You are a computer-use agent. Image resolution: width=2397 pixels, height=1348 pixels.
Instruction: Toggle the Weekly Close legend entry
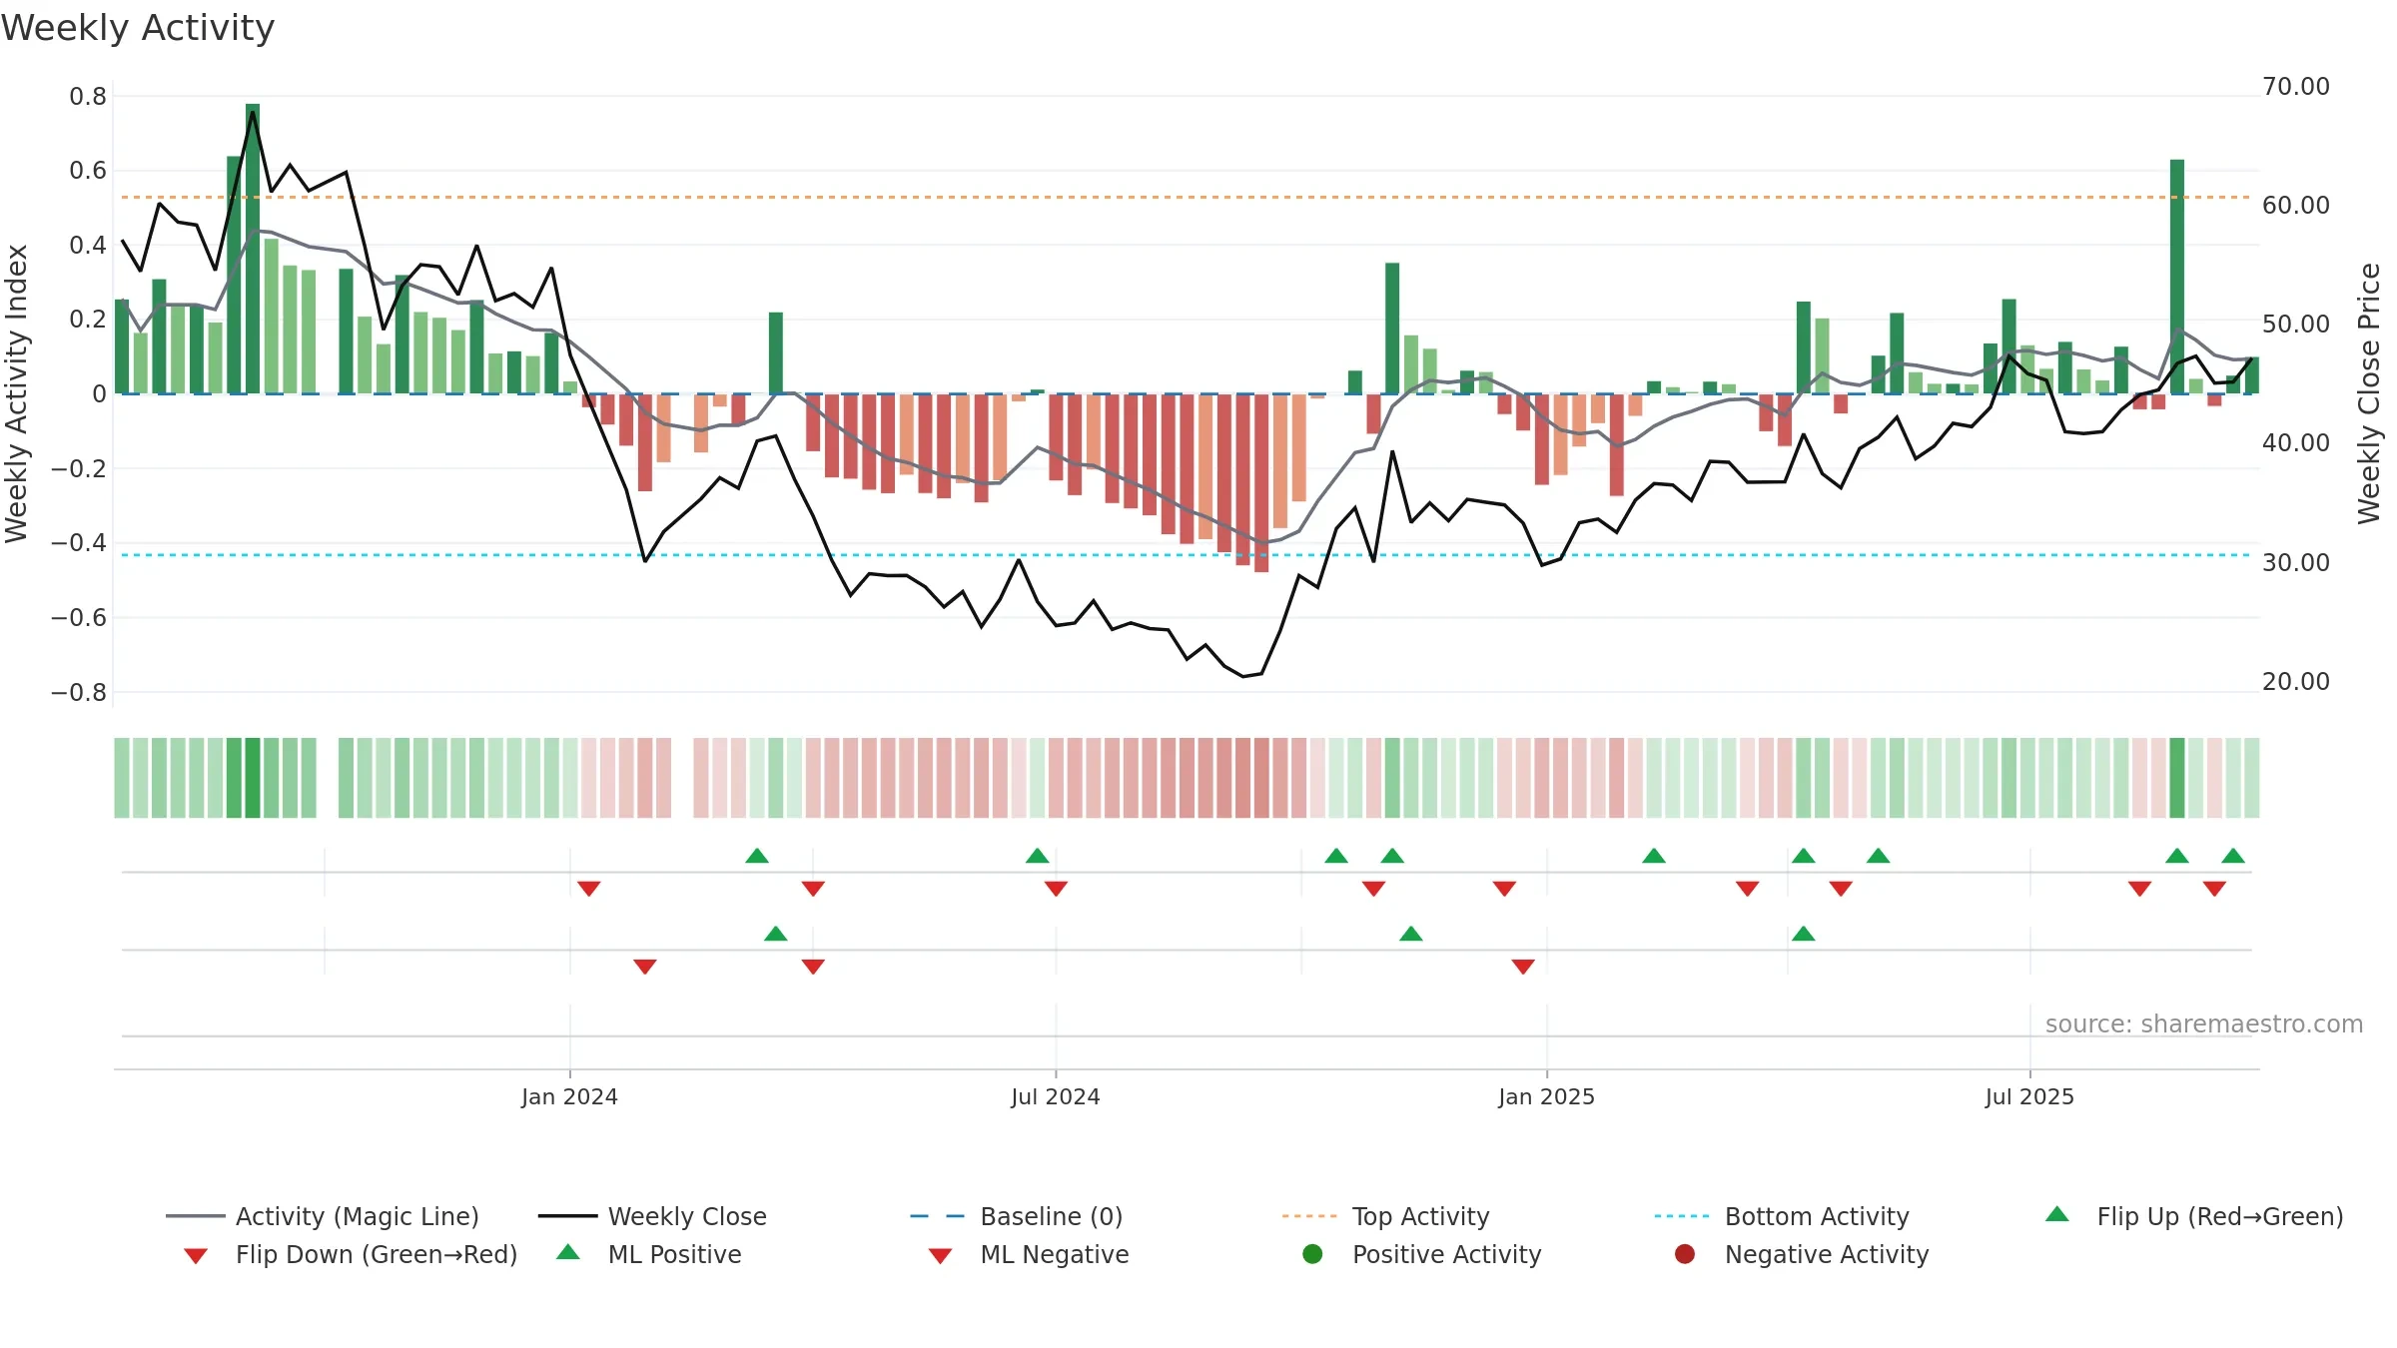pos(652,1216)
